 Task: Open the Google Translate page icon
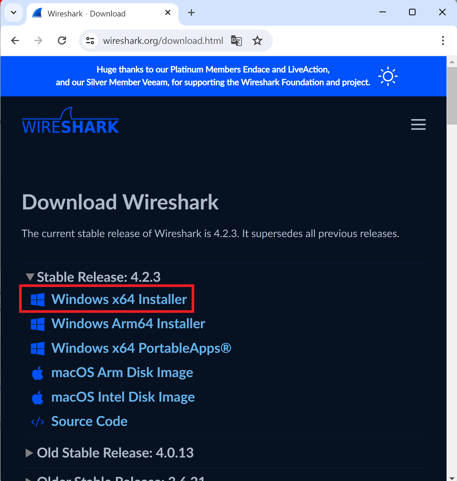tap(236, 40)
